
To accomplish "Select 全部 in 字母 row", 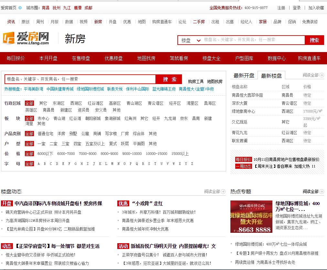I will tap(29, 164).
